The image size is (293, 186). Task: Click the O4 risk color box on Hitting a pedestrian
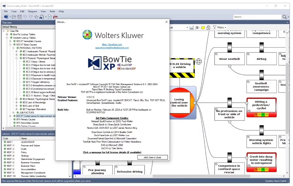click(256, 114)
